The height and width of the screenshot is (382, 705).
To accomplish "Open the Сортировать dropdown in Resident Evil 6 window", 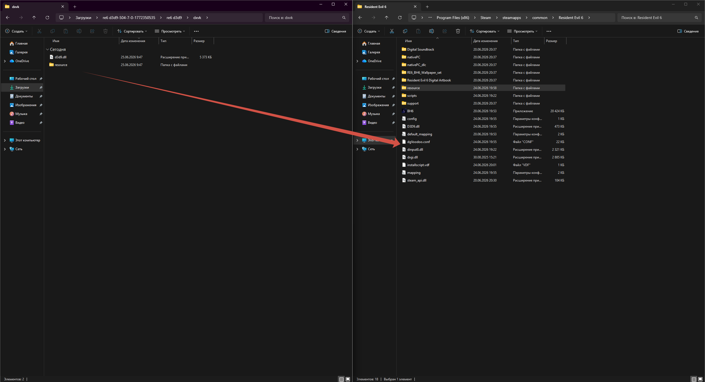I will (485, 31).
